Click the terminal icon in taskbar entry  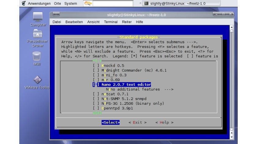coord(146,3)
